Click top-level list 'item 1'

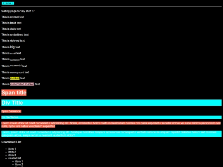pos(12,149)
